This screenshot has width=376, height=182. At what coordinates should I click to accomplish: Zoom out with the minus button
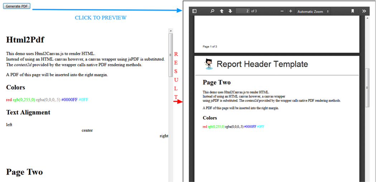pyautogui.click(x=282, y=11)
